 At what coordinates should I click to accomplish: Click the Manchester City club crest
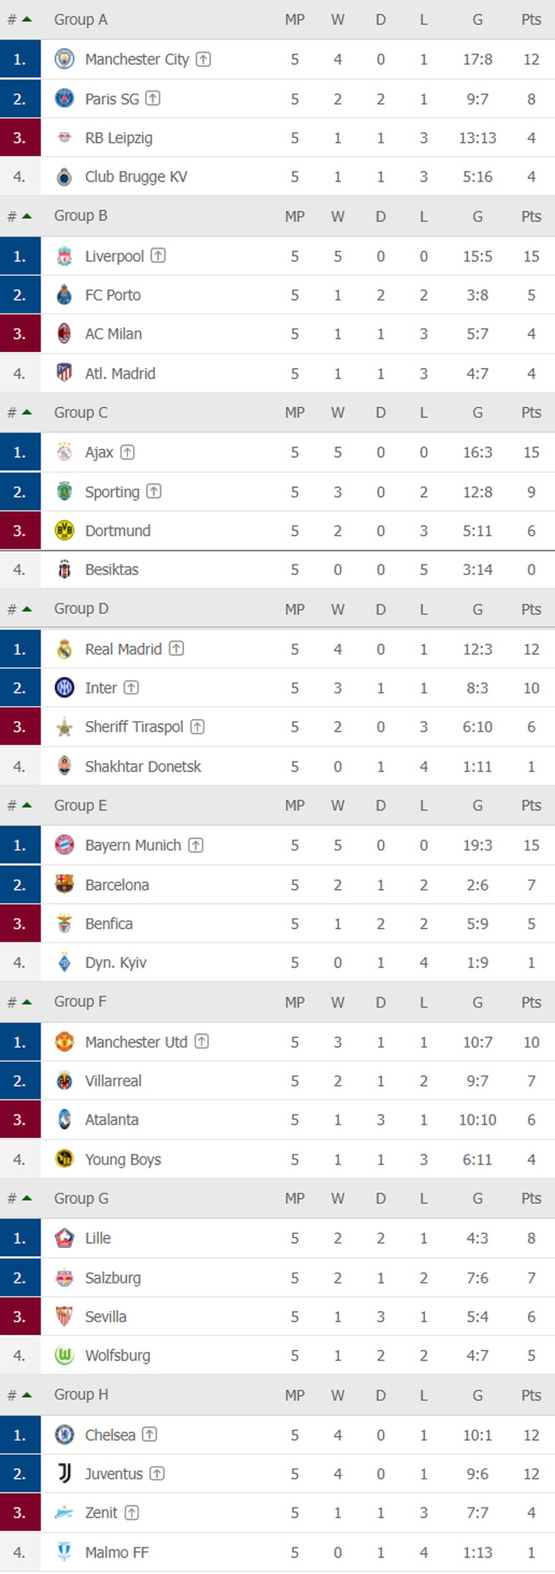64,59
